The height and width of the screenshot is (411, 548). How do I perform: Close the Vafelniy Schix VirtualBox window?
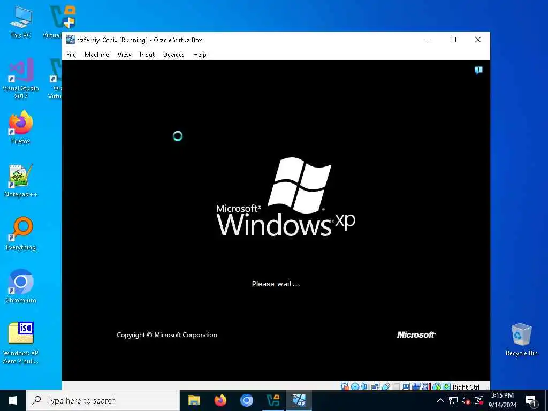[478, 40]
